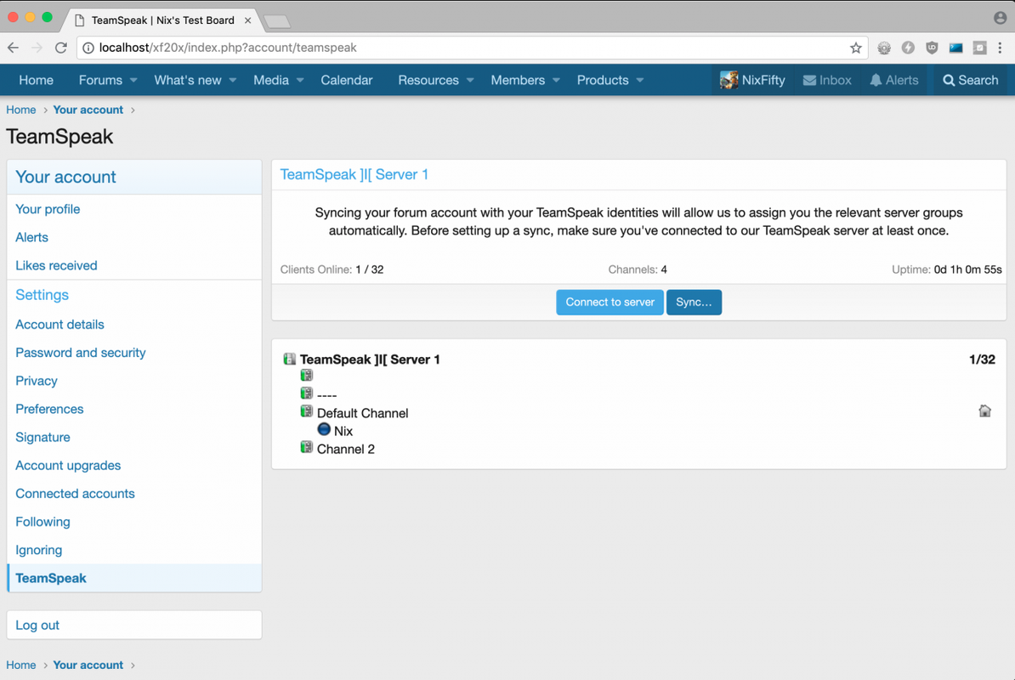This screenshot has width=1015, height=680.
Task: Expand the Media dropdown arrow
Action: pyautogui.click(x=300, y=80)
